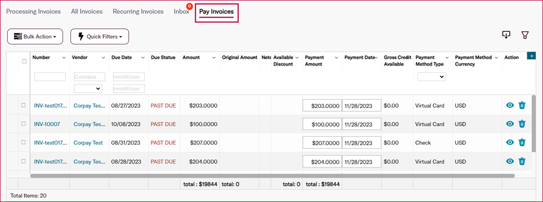The width and height of the screenshot is (543, 202).
Task: Click the export download icon
Action: (x=506, y=35)
